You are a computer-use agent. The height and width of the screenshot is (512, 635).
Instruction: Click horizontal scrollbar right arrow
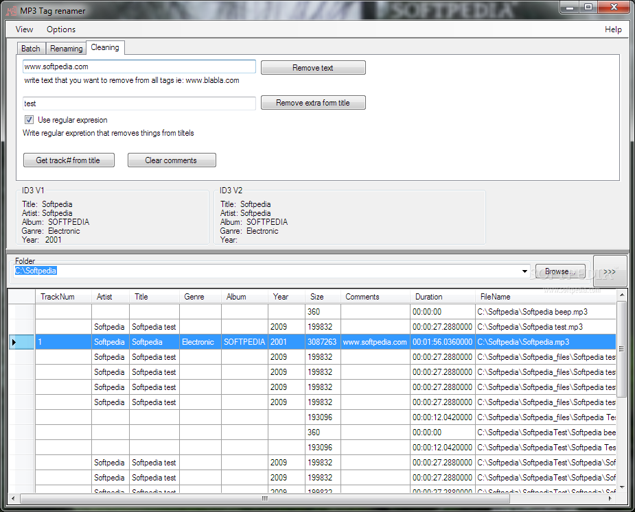(x=610, y=499)
